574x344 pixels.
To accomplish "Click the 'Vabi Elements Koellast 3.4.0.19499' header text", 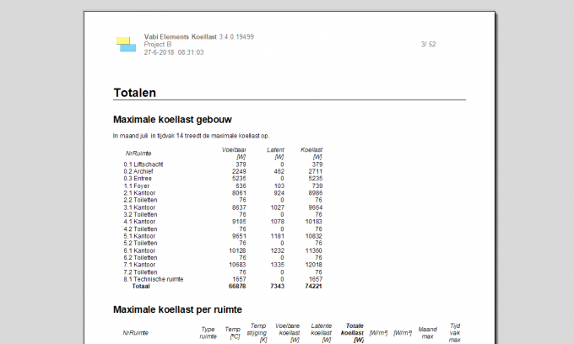I will (198, 36).
